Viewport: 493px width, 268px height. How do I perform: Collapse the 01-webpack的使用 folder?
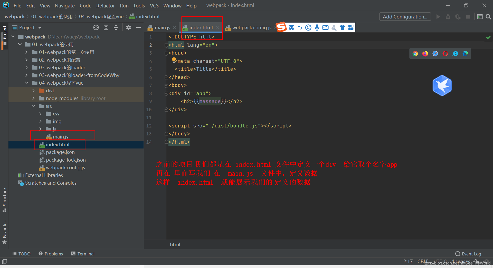coord(20,44)
